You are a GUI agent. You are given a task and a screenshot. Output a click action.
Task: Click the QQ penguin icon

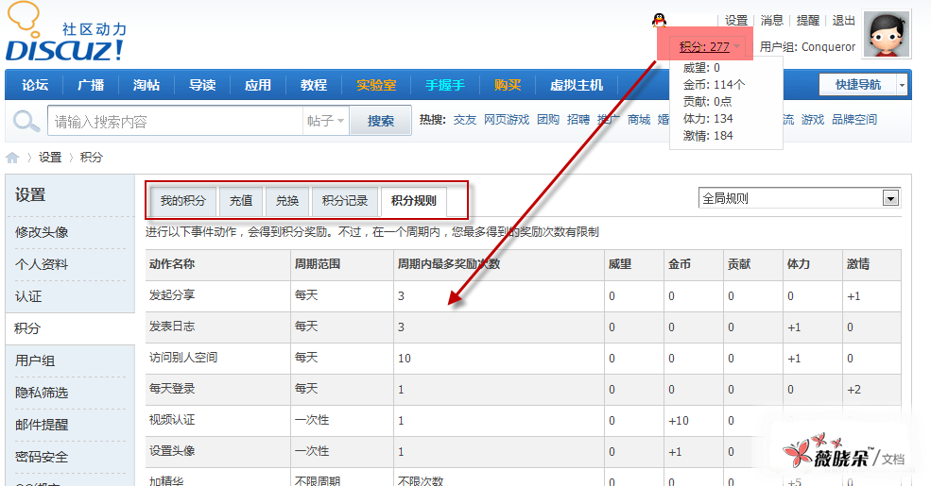pos(660,20)
